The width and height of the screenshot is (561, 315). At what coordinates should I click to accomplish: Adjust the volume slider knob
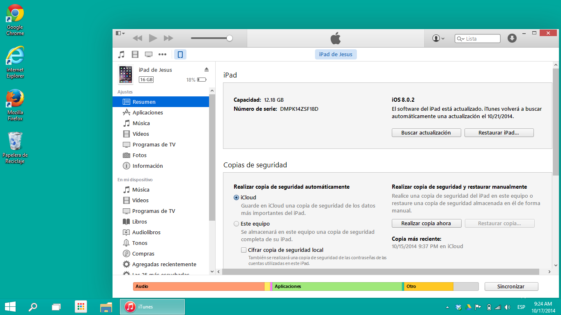tap(230, 38)
